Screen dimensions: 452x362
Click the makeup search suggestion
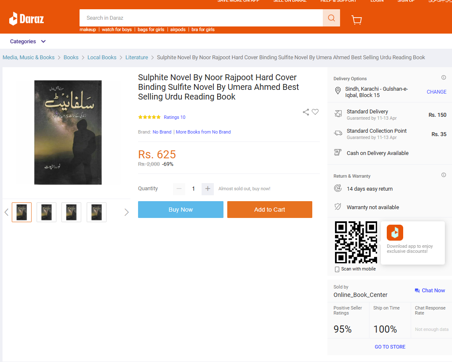click(88, 30)
